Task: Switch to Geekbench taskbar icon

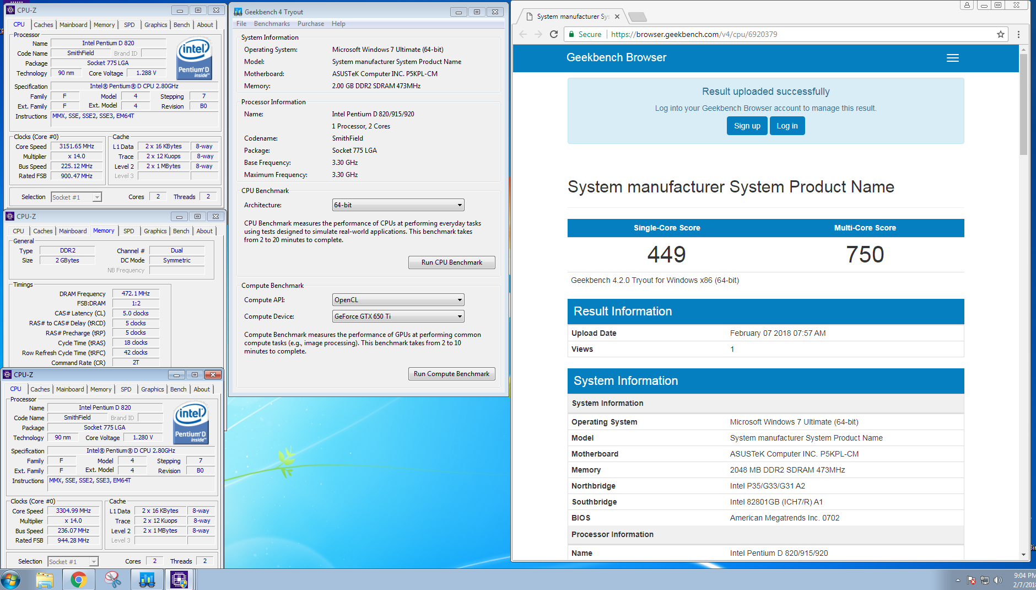Action: 147,580
